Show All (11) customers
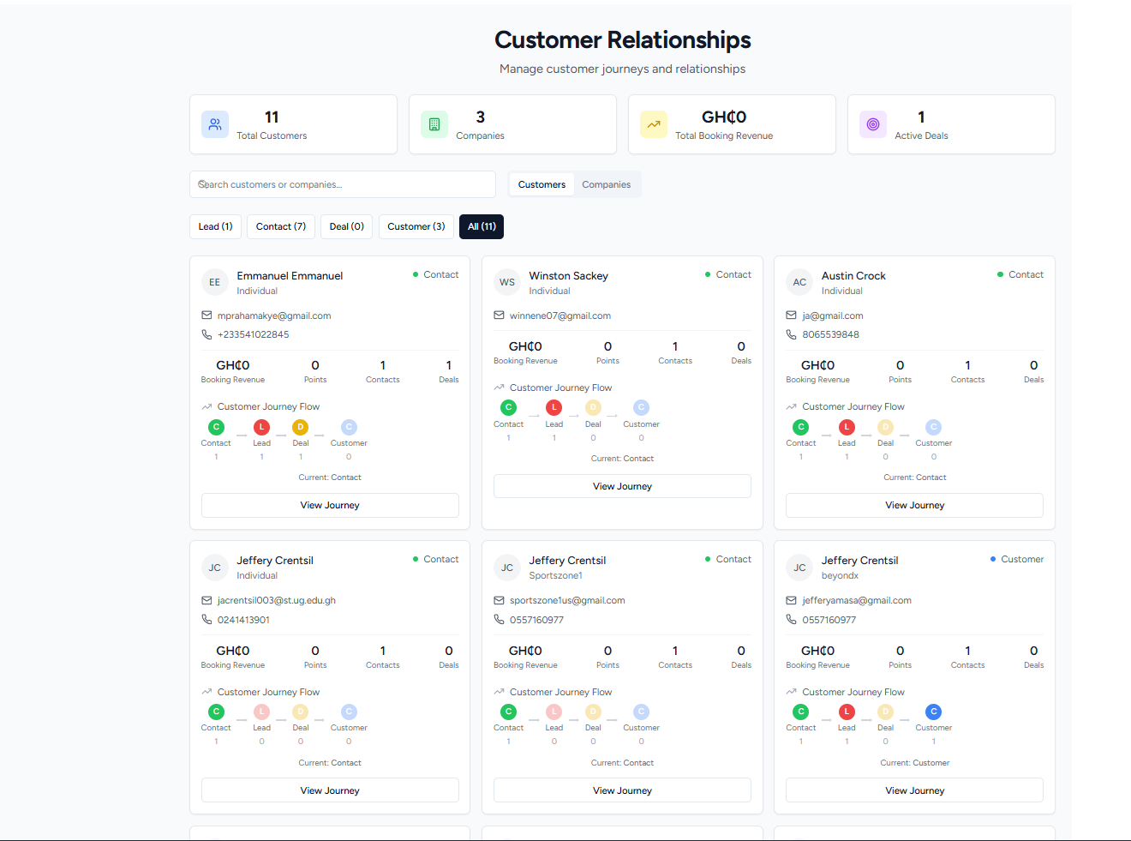 coord(482,226)
